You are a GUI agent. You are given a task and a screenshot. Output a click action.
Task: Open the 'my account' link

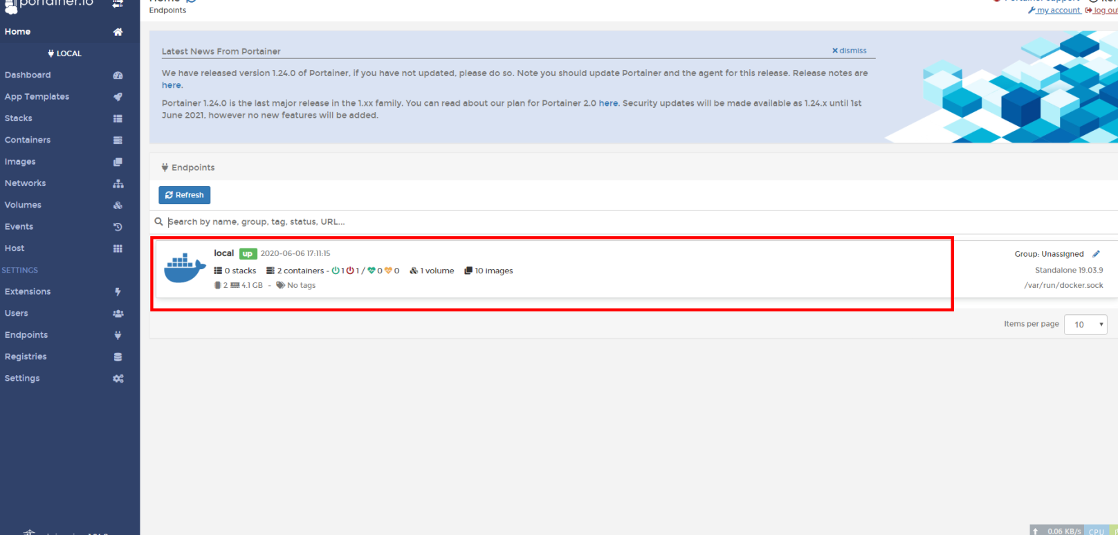[x=1054, y=10]
